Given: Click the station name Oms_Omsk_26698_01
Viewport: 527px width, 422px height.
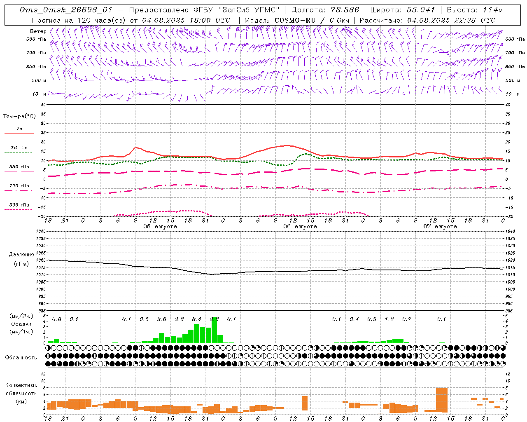Looking at the screenshot, I should [66, 10].
